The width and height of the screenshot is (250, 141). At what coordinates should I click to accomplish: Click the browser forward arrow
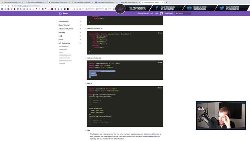tap(5, 6)
